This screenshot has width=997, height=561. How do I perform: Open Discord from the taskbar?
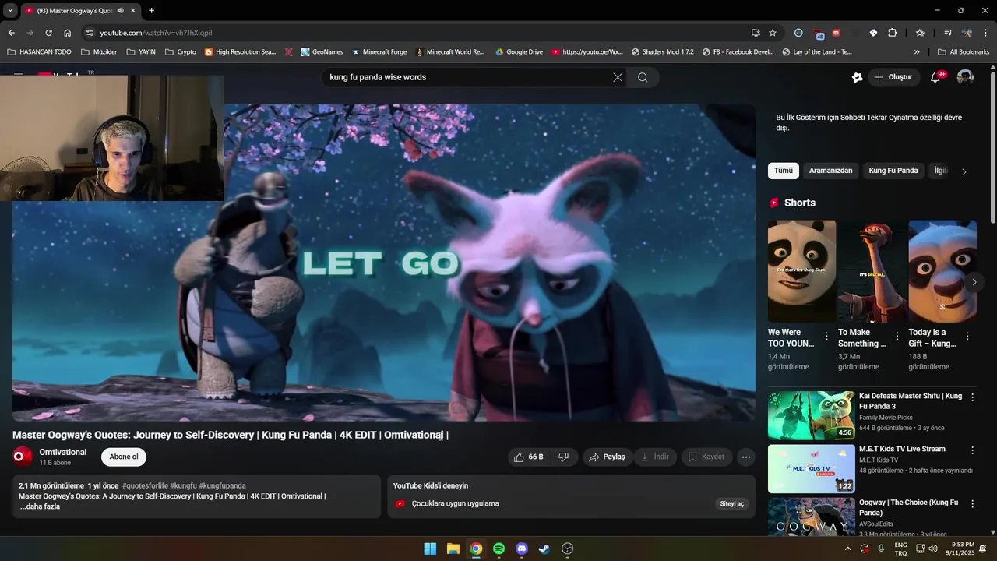pos(522,549)
